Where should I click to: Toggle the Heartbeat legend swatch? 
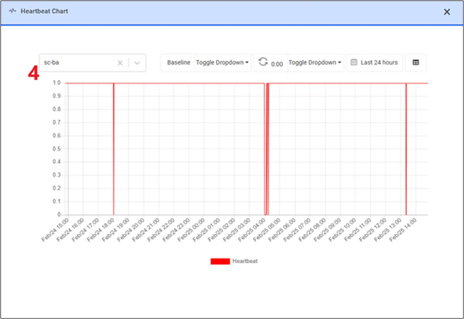(220, 261)
